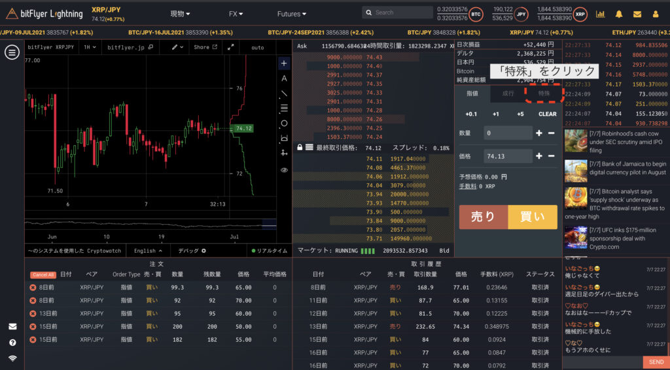Click Cancel All orders button
The height and width of the screenshot is (370, 670).
pos(43,274)
